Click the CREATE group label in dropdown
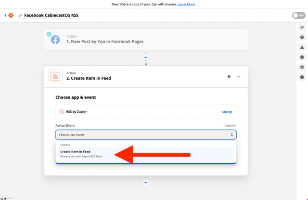 coord(65,145)
